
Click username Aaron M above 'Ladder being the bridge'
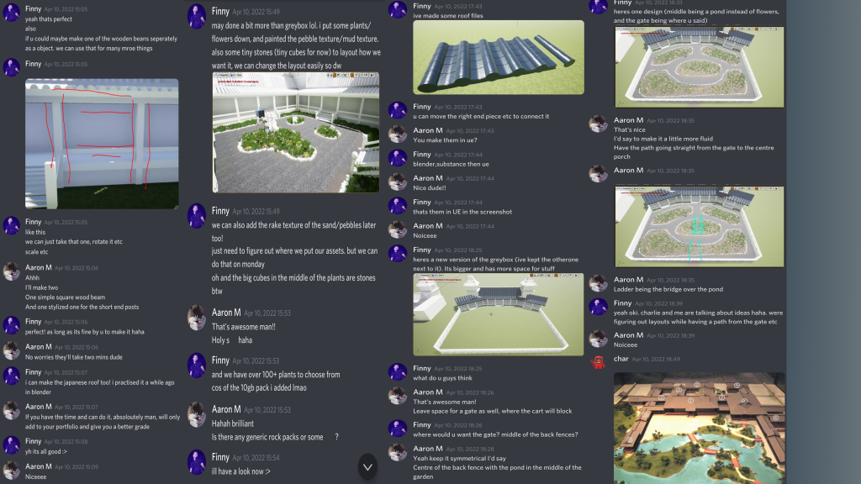point(628,279)
